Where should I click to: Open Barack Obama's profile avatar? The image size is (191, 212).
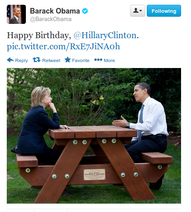coord(16,14)
